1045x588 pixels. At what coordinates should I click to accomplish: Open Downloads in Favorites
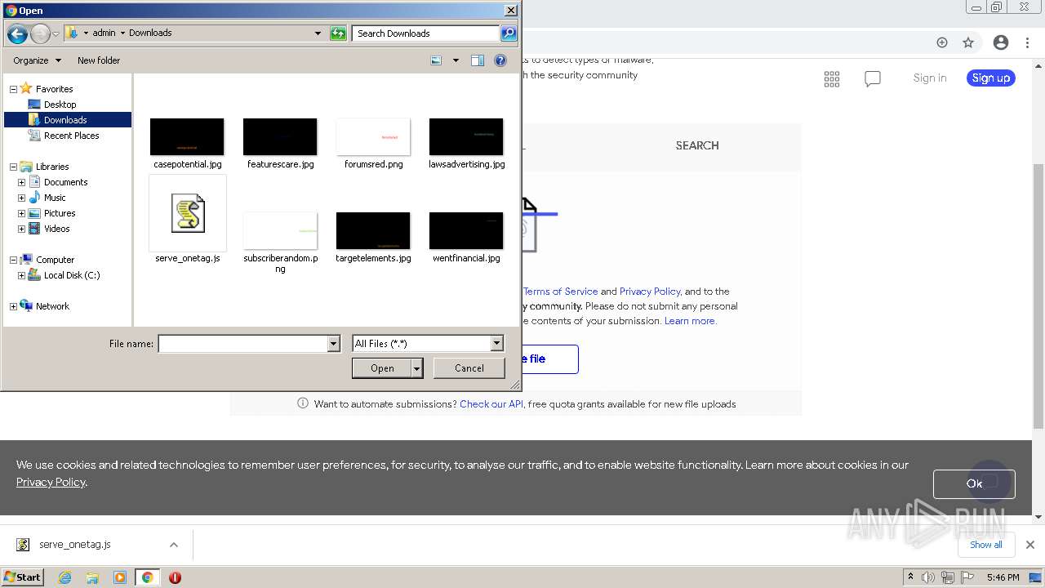click(x=65, y=120)
